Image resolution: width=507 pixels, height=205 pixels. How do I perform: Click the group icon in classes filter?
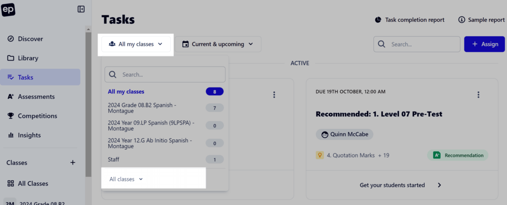pos(112,44)
